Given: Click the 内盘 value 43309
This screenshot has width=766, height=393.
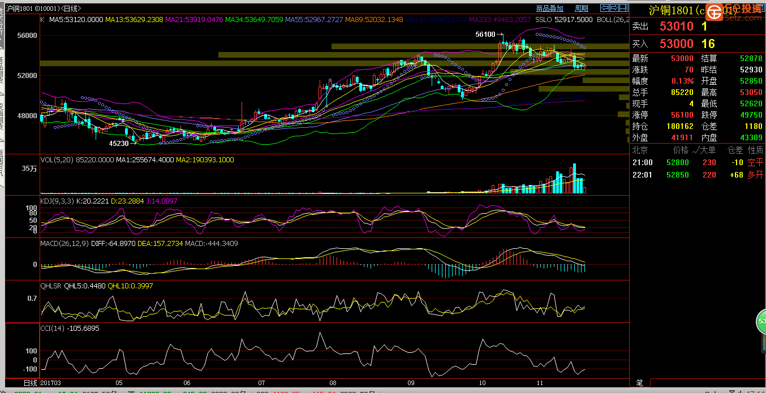Looking at the screenshot, I should click(x=751, y=138).
